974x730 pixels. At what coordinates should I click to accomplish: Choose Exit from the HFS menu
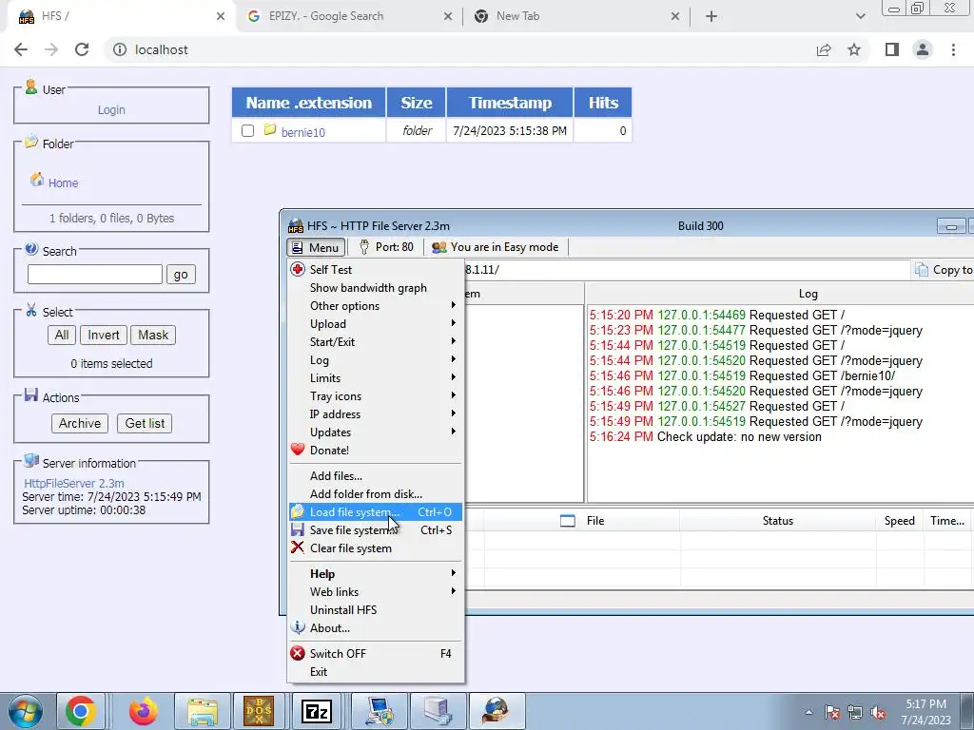[x=375, y=672]
